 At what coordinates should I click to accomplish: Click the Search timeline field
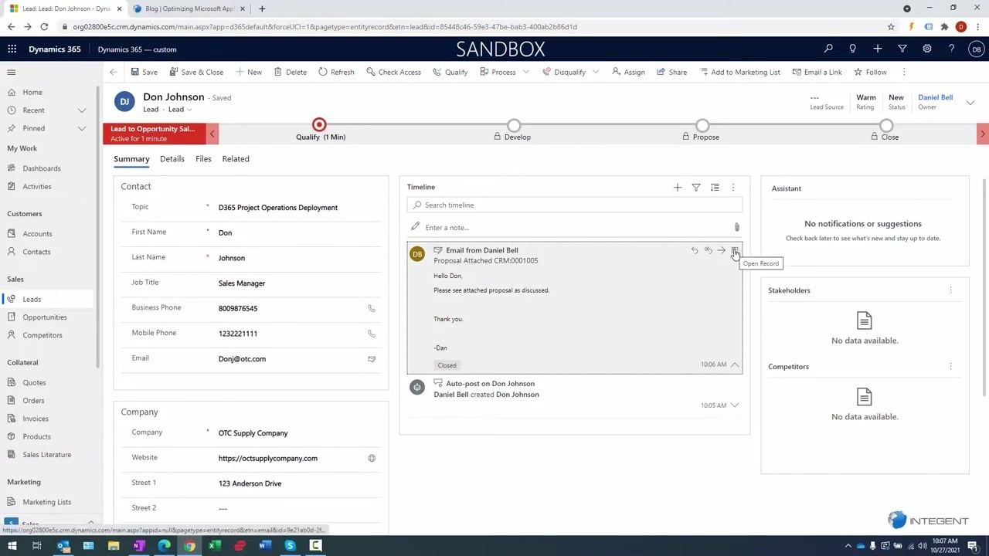[x=575, y=205]
